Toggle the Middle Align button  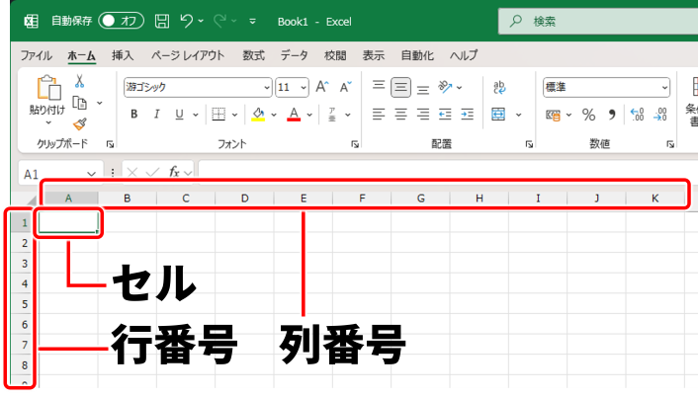(x=400, y=87)
